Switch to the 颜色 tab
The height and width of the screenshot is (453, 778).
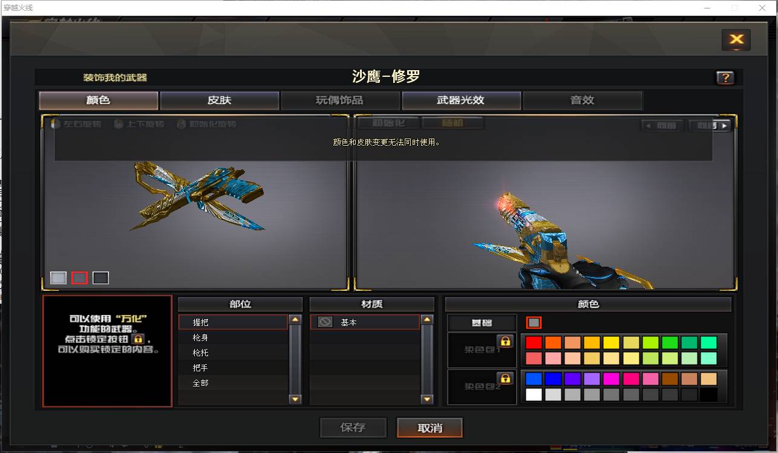[99, 100]
